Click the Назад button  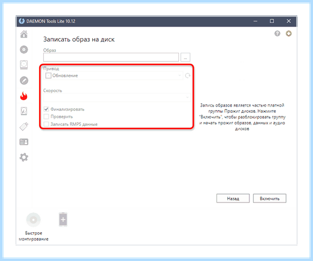[233, 198]
